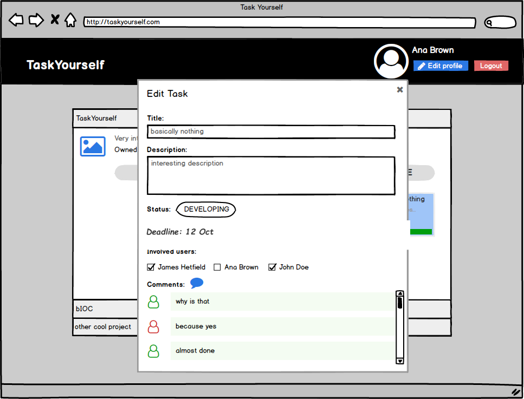Click the comments scrollbar up arrow

(400, 293)
